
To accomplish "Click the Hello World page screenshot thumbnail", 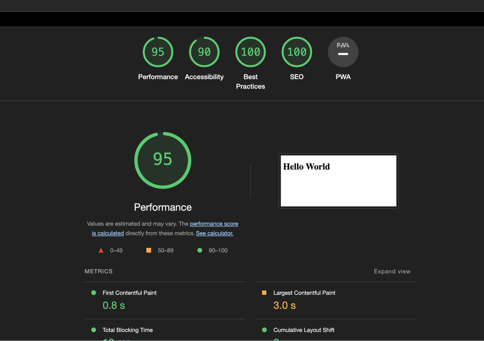I will tap(338, 180).
